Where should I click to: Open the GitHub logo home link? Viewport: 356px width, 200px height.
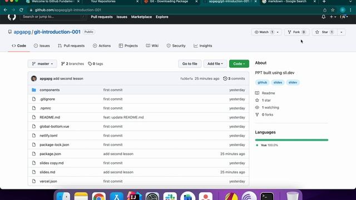point(12,17)
